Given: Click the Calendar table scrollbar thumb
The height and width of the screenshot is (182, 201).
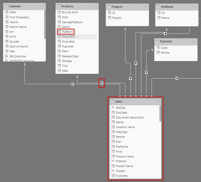Looking at the screenshot, I should coord(45,25).
